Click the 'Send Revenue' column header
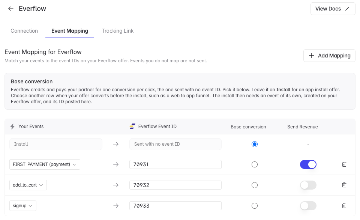The image size is (360, 220). tap(302, 127)
